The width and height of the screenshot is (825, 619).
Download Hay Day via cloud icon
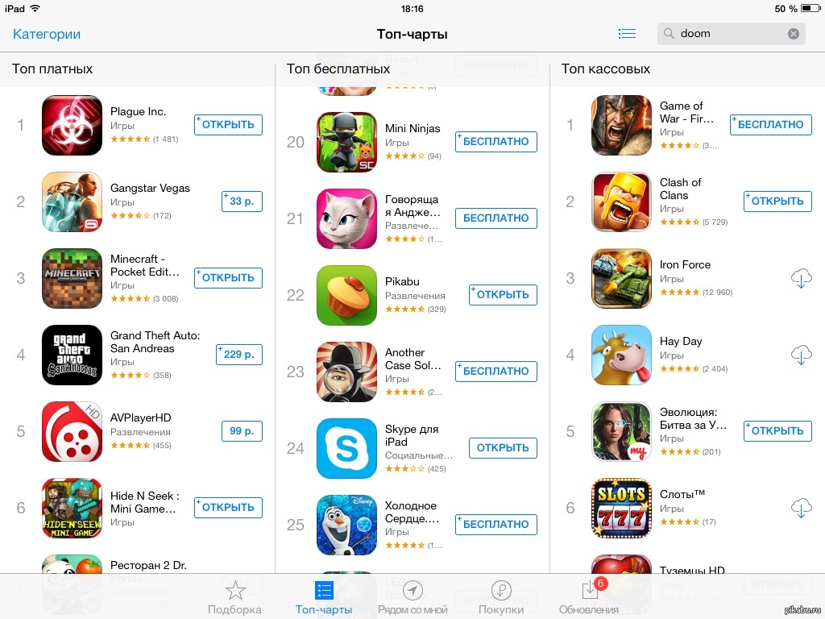click(802, 355)
